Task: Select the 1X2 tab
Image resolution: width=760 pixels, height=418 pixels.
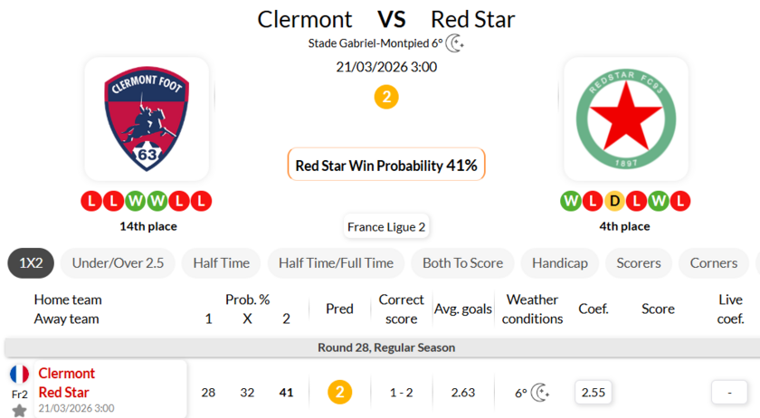Action: tap(31, 262)
